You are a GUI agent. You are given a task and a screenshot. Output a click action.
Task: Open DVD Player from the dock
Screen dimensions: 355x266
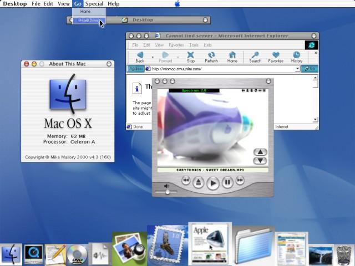click(77, 254)
